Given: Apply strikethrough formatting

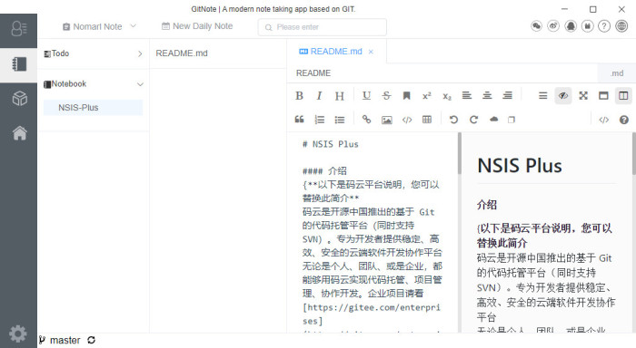Looking at the screenshot, I should (386, 95).
